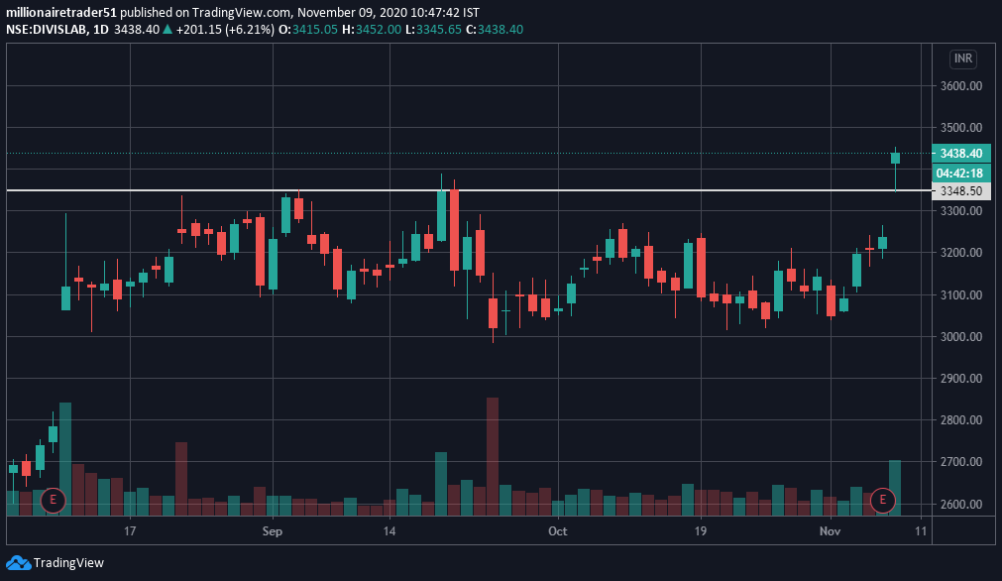This screenshot has width=1002, height=581.
Task: Click the 3300.00 price axis label
Action: 961,211
